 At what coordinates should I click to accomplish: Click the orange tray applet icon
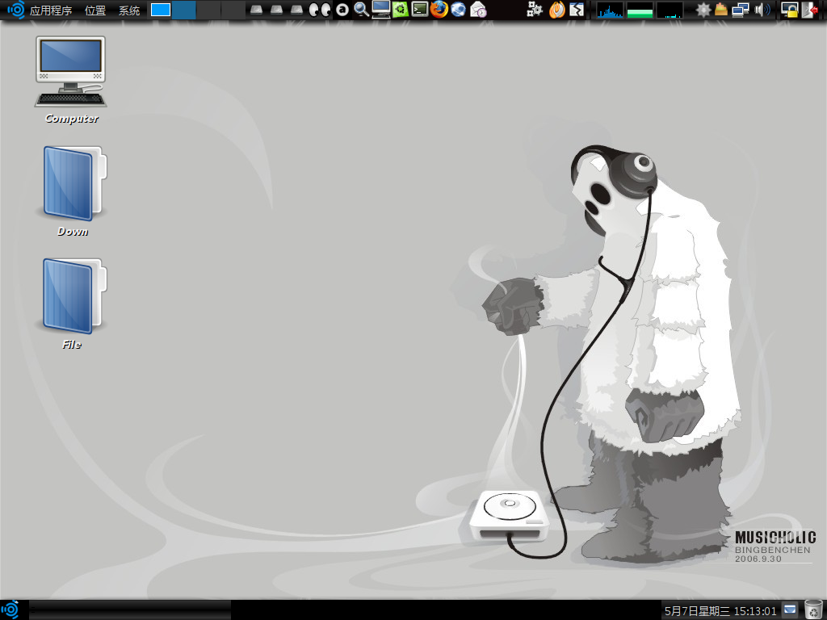(721, 10)
